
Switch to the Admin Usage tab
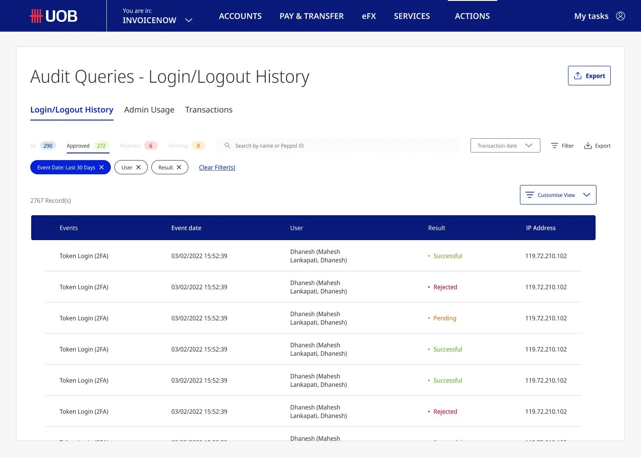pyautogui.click(x=149, y=110)
